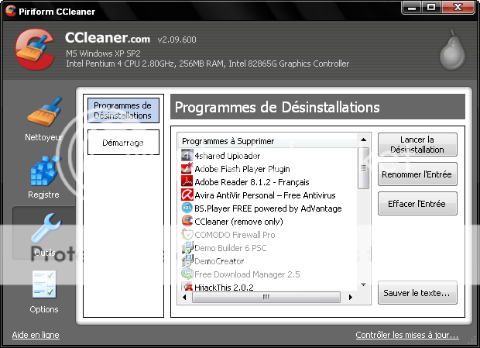
Task: Sort by Programmes à Supprimer column header
Action: tap(268, 141)
